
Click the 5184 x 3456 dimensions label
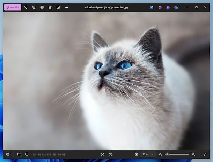tap(44, 154)
